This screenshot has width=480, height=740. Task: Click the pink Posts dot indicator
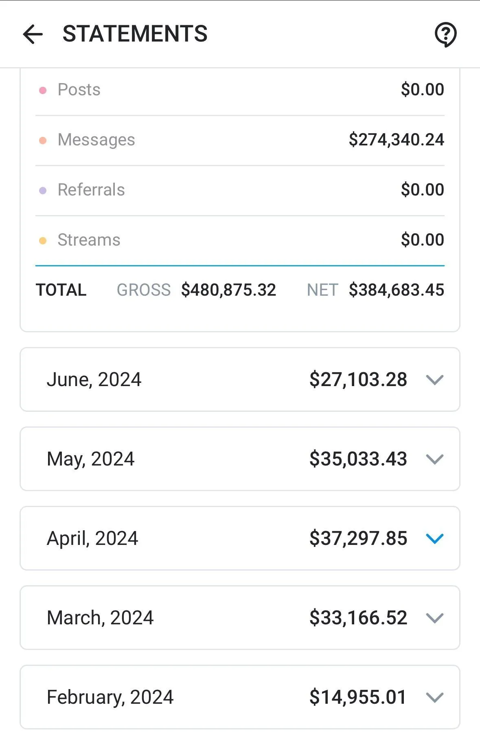coord(43,90)
